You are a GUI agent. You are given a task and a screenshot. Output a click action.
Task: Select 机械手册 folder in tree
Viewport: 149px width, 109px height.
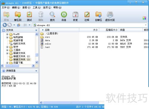18,41
